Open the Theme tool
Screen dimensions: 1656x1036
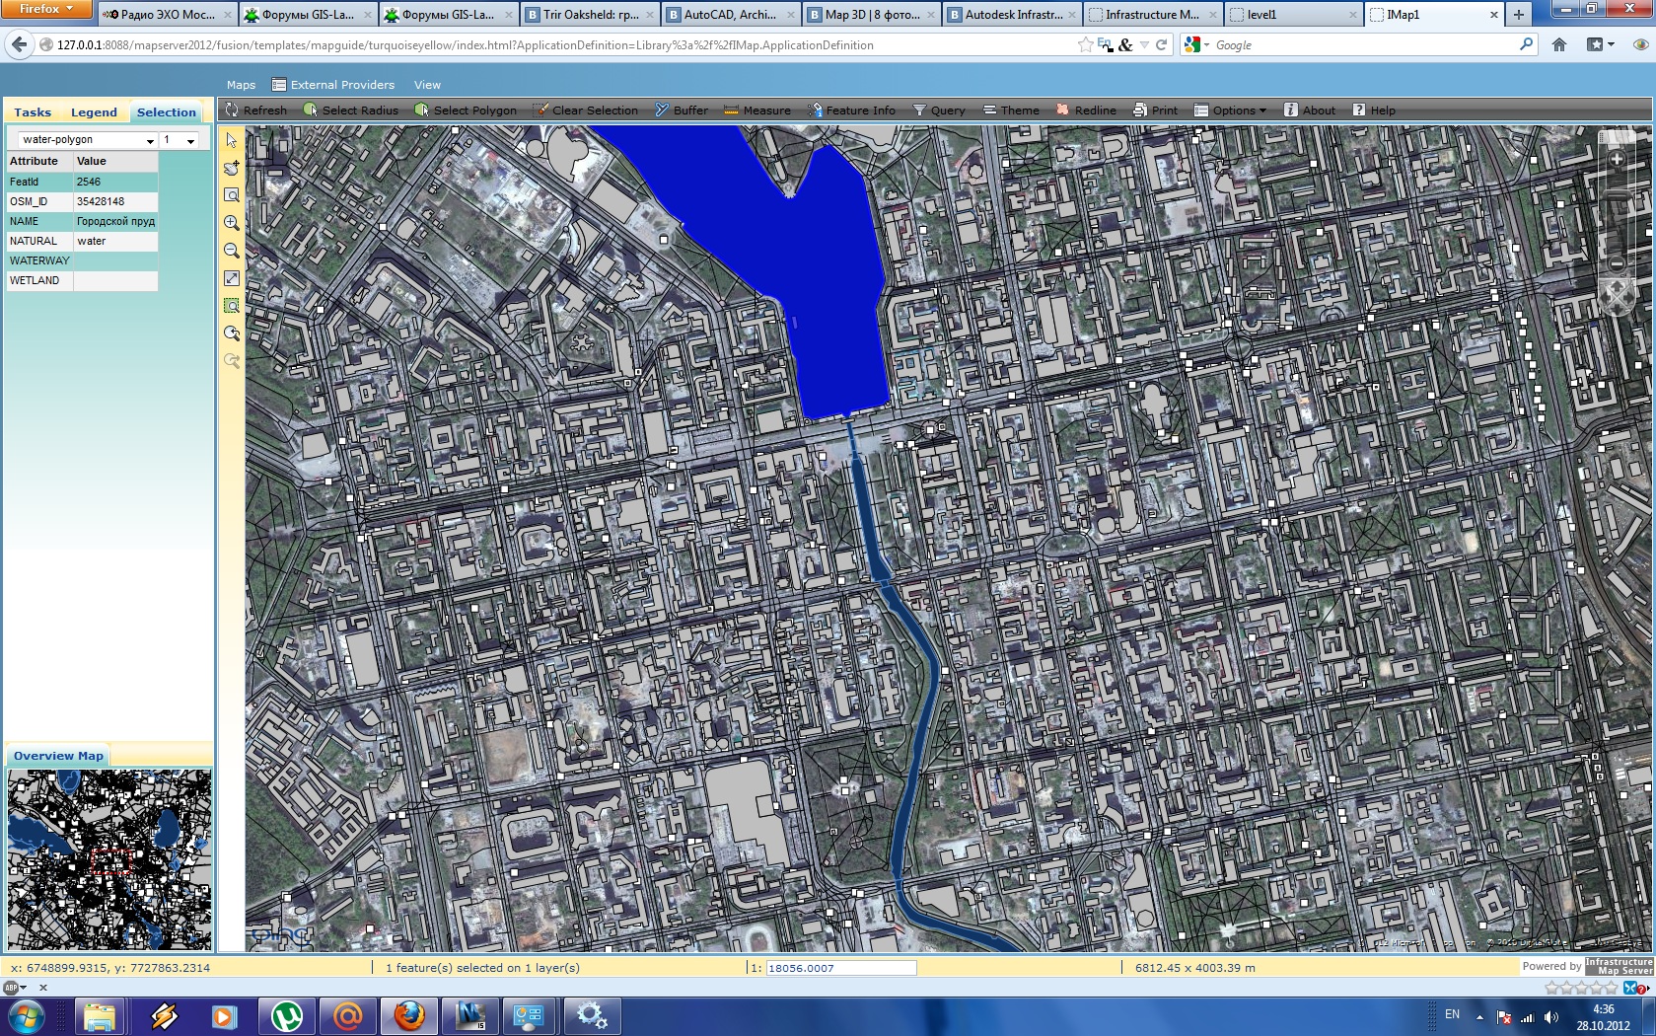(x=1011, y=111)
